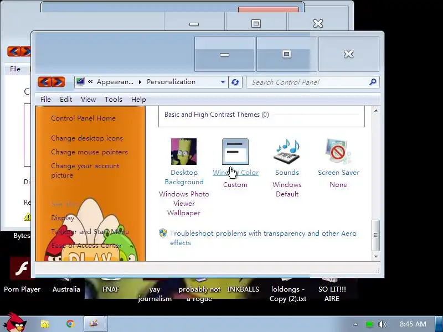Open the Sounds keyboard icon

(287, 152)
